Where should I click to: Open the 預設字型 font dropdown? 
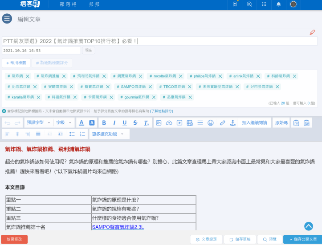pos(39,122)
